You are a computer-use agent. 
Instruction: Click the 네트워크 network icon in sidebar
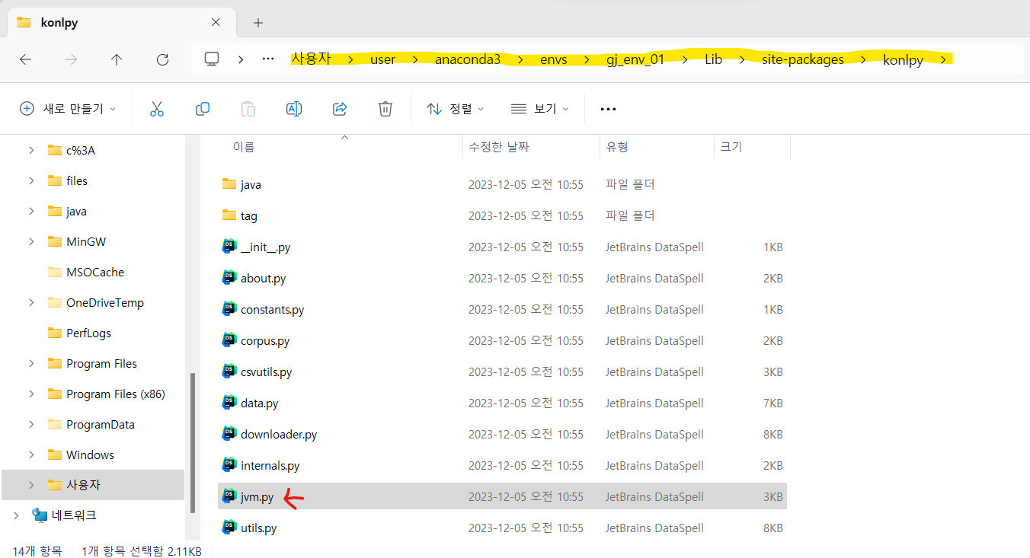40,515
